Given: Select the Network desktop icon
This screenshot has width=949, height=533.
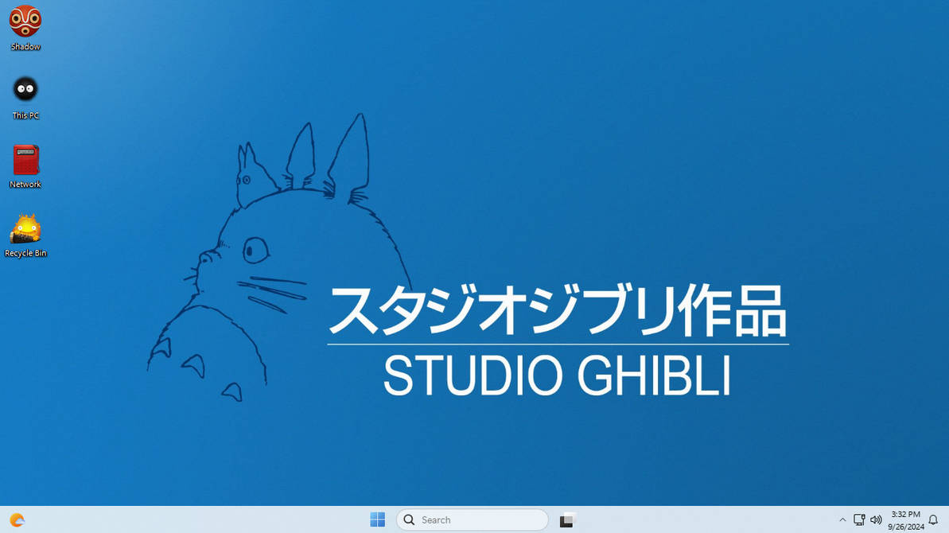Looking at the screenshot, I should tap(25, 159).
